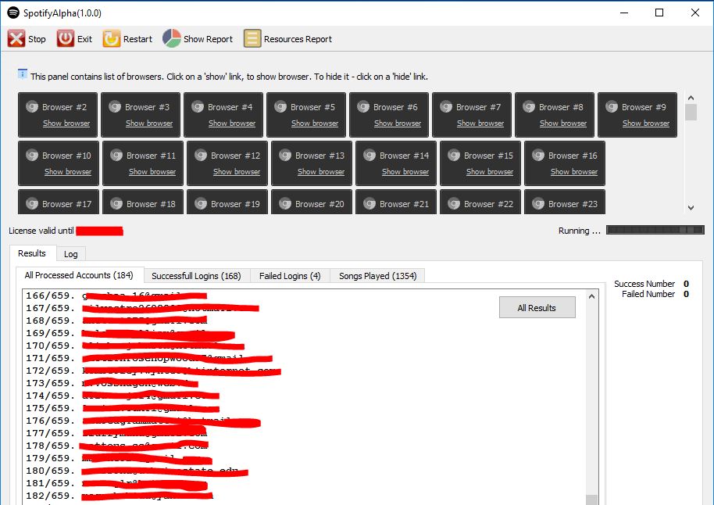The image size is (714, 505).
Task: Click the All Results button
Action: click(x=537, y=308)
